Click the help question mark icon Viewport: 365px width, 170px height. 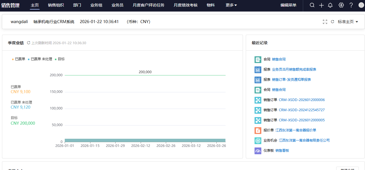tap(351, 5)
